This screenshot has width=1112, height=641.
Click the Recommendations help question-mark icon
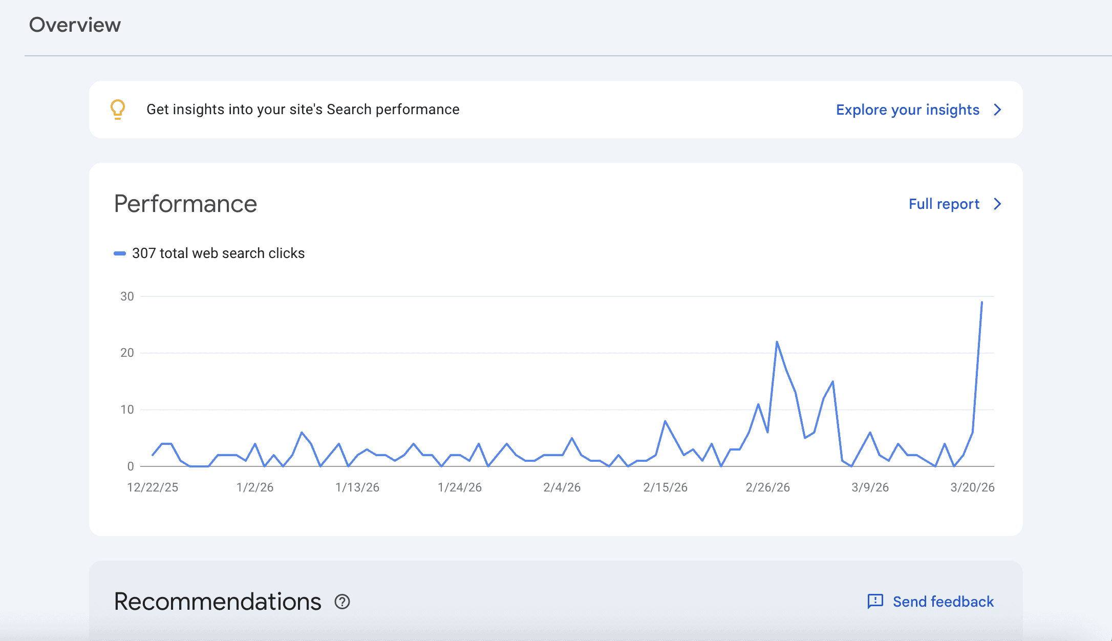[x=342, y=602]
